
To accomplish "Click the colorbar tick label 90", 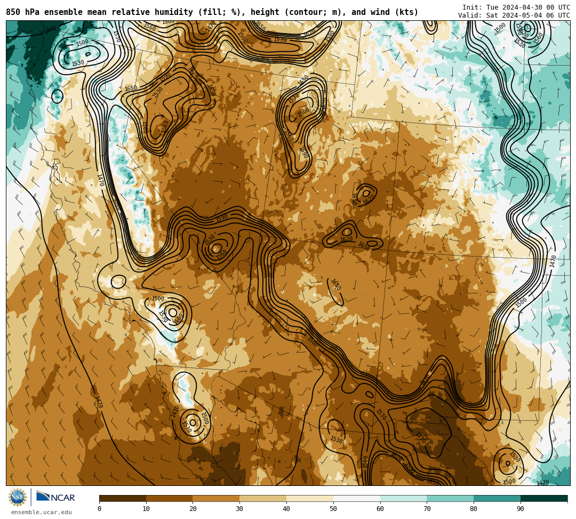I will tap(521, 509).
